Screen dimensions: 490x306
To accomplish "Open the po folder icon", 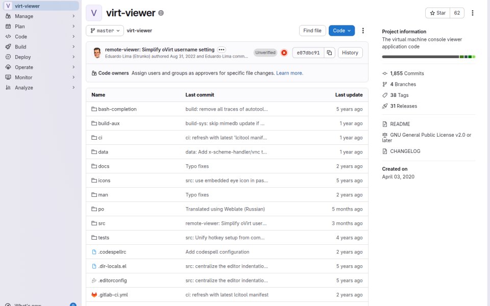I will point(94,209).
